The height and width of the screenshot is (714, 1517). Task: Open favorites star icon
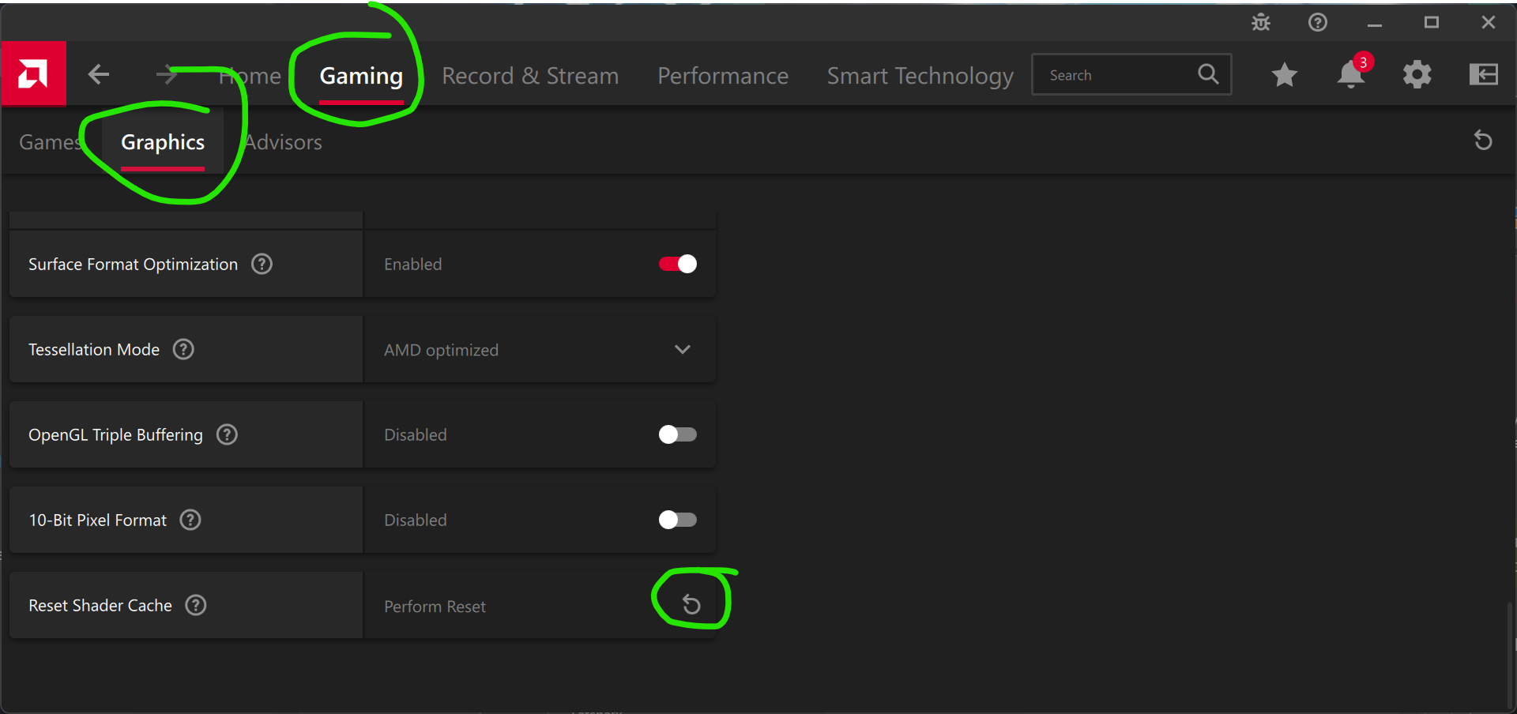point(1285,75)
